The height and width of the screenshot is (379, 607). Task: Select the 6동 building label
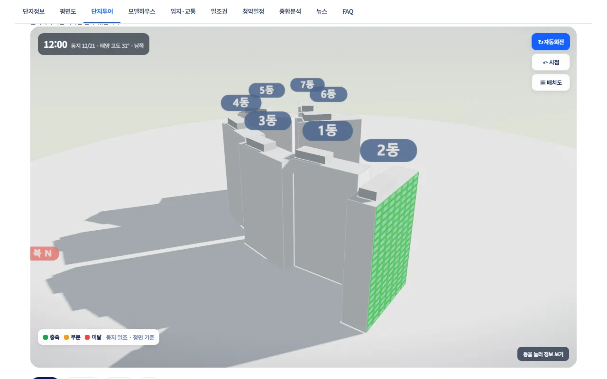pyautogui.click(x=328, y=94)
